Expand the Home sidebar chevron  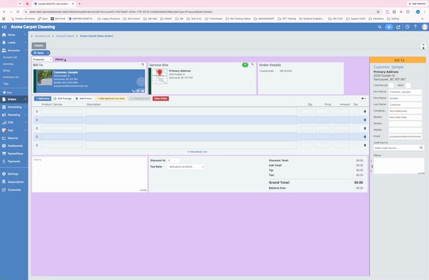tap(26, 35)
